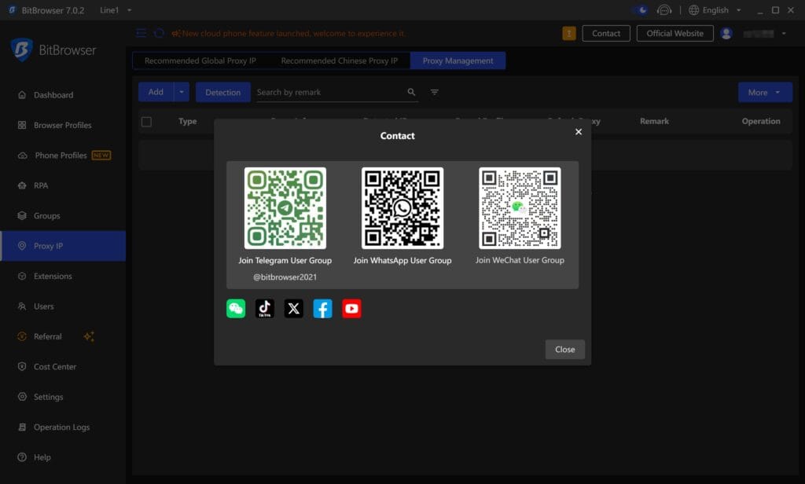Viewport: 805px width, 484px height.
Task: Open the Facebook social icon
Action: pos(322,309)
